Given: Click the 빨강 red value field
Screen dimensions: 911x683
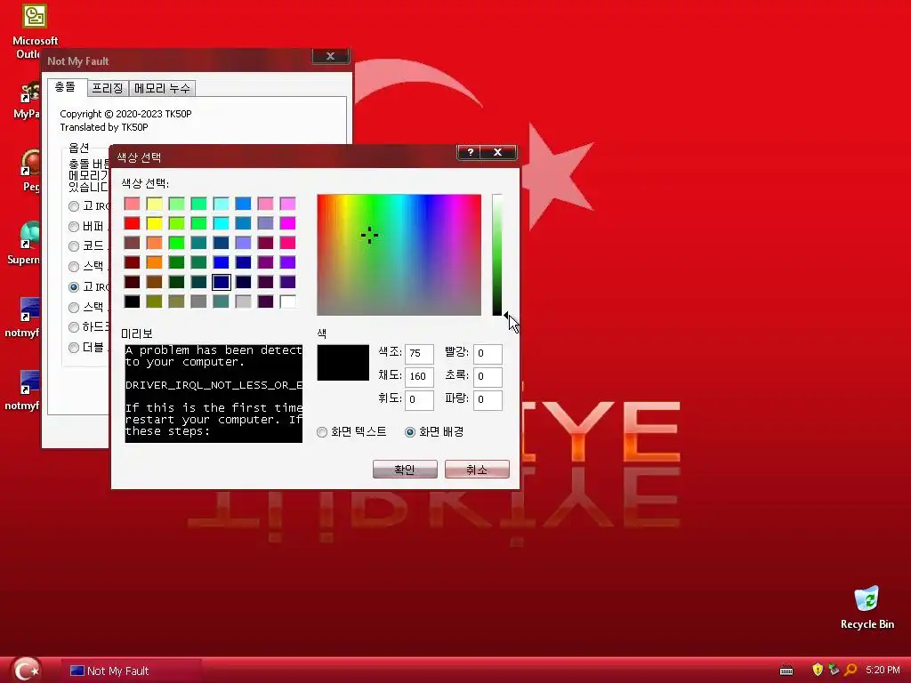Looking at the screenshot, I should tap(488, 353).
